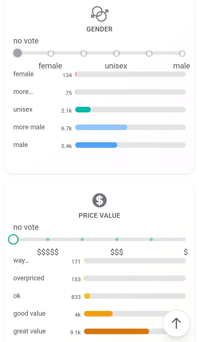This screenshot has width=199, height=342.
Task: Choose the point between female and unisex
Action: pyautogui.click(x=84, y=53)
